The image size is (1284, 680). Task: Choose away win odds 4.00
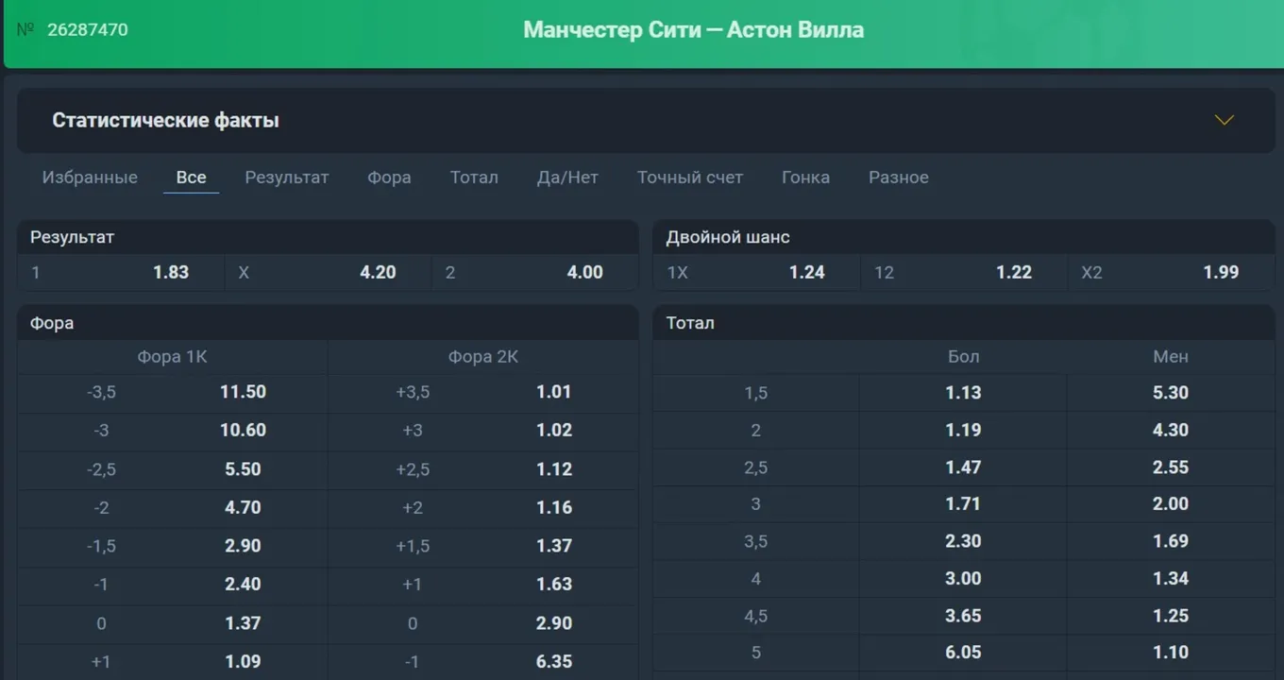point(534,272)
